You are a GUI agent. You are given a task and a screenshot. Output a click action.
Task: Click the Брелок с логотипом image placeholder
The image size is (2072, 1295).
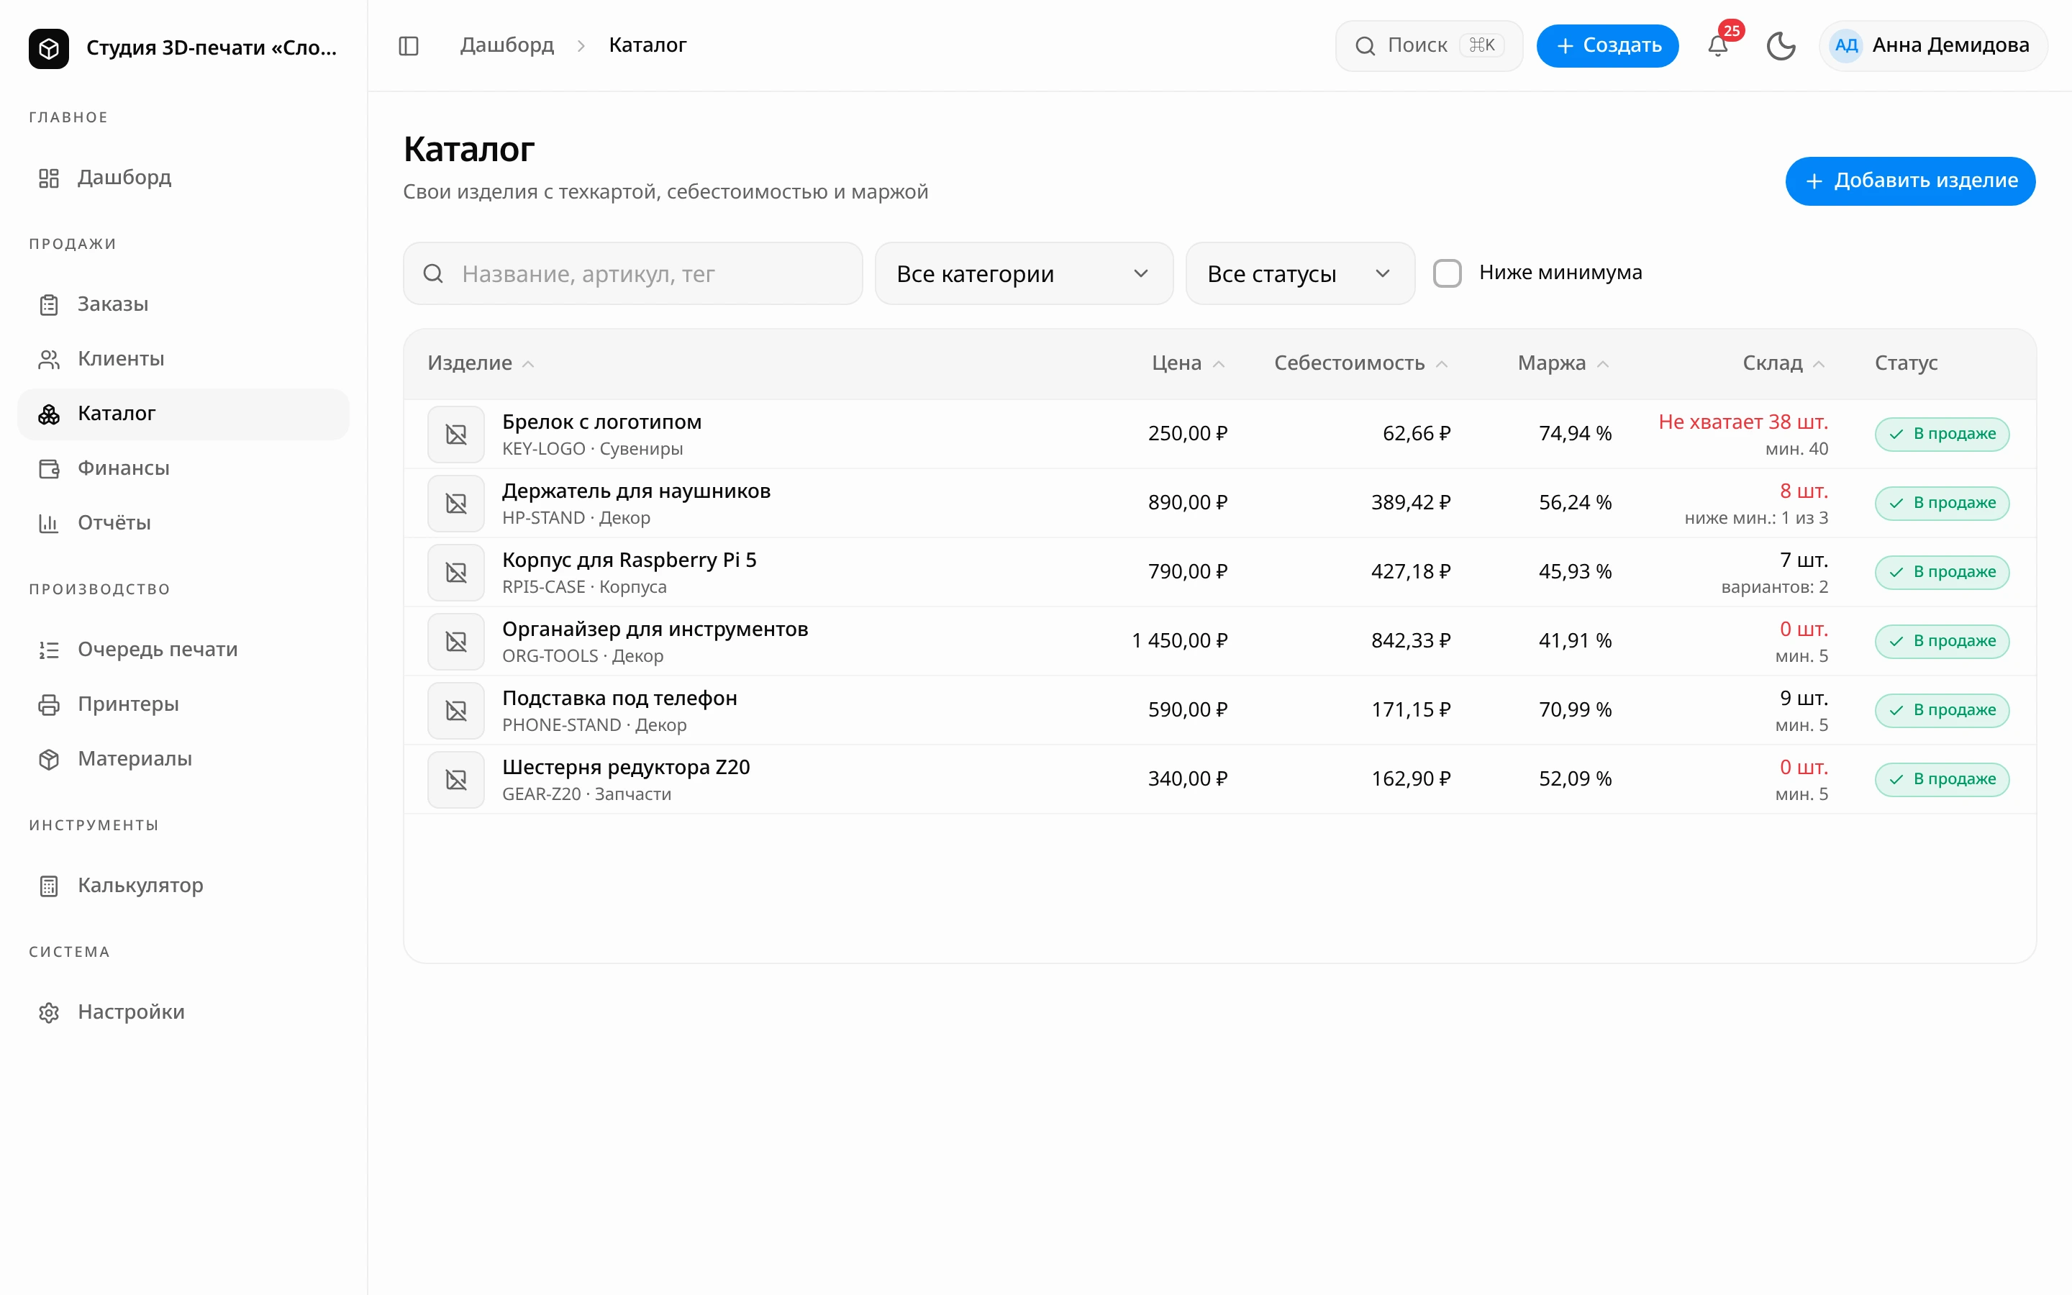[x=456, y=435]
